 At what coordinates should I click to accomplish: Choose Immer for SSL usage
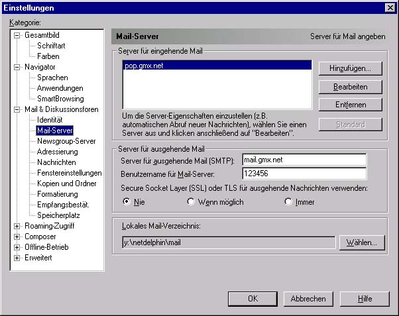click(288, 202)
